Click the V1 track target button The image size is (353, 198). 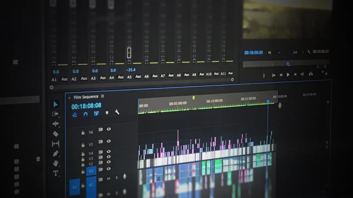point(91,171)
